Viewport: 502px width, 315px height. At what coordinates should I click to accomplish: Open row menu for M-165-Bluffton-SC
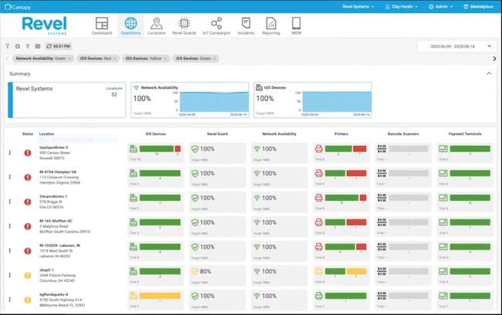click(10, 226)
